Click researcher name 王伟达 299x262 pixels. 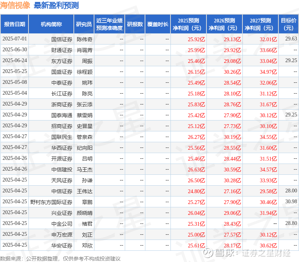[85, 192]
